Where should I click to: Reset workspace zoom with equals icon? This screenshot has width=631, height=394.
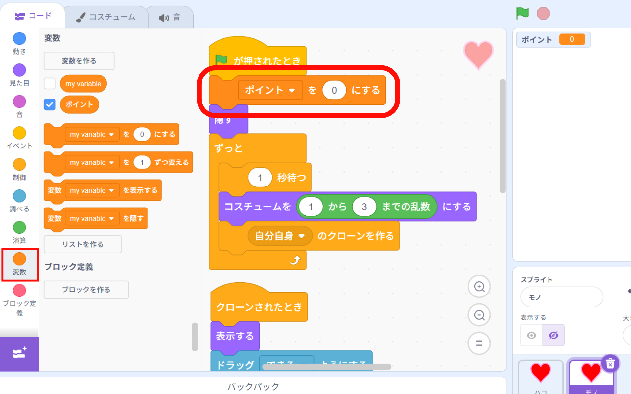pyautogui.click(x=479, y=343)
